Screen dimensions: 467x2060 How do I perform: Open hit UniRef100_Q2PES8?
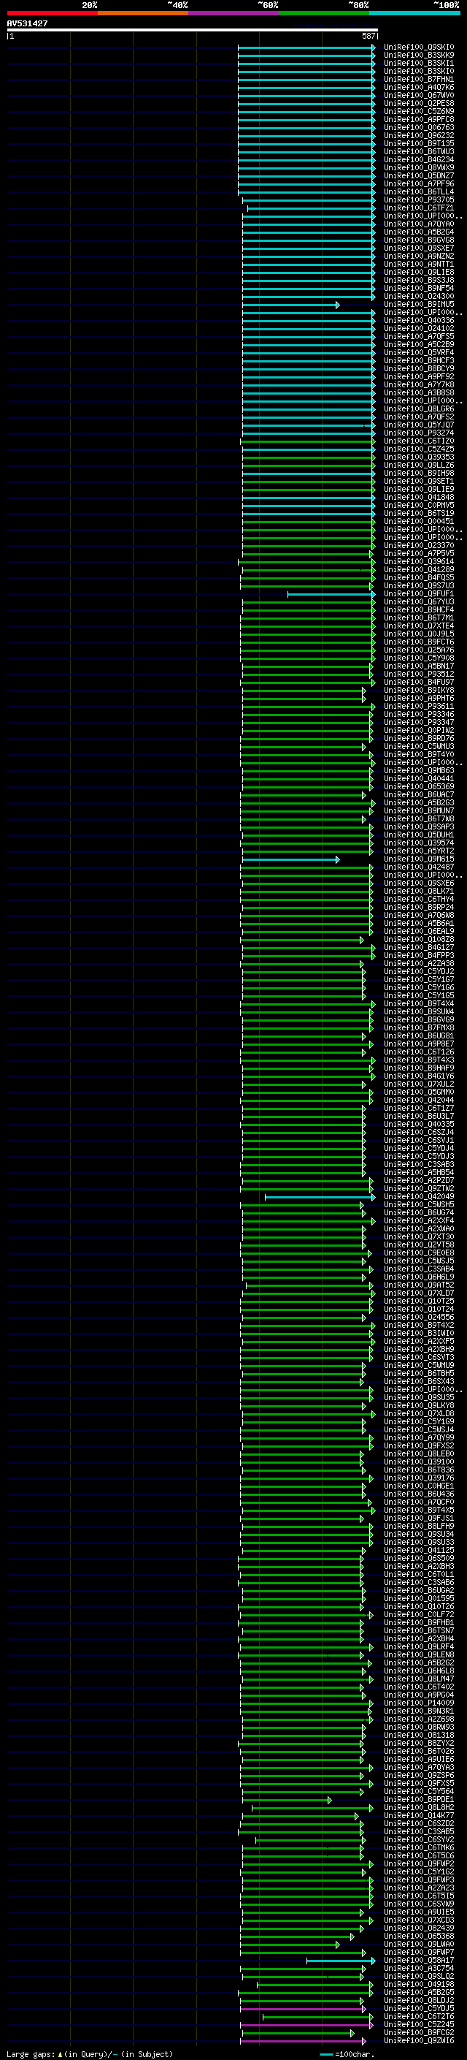[x=419, y=103]
